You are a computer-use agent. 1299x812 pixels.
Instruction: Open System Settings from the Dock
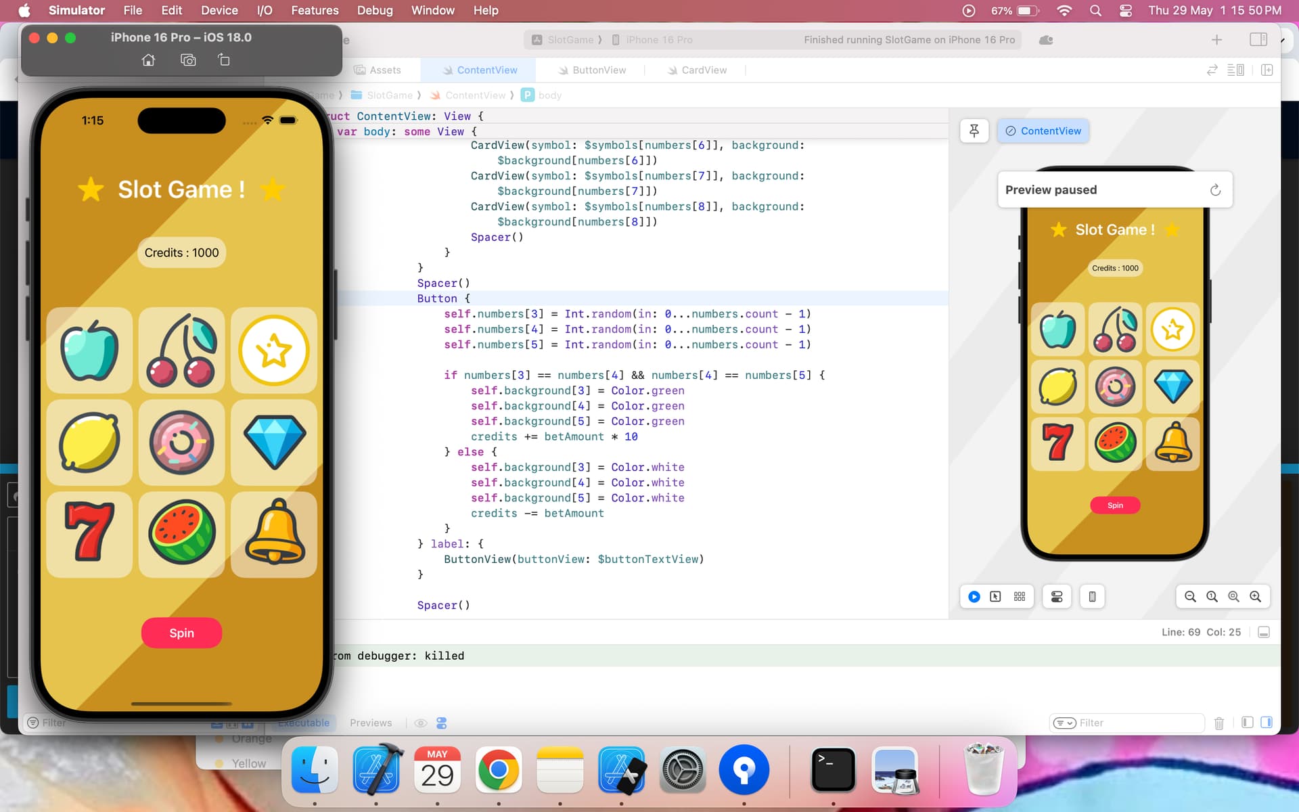click(x=683, y=770)
